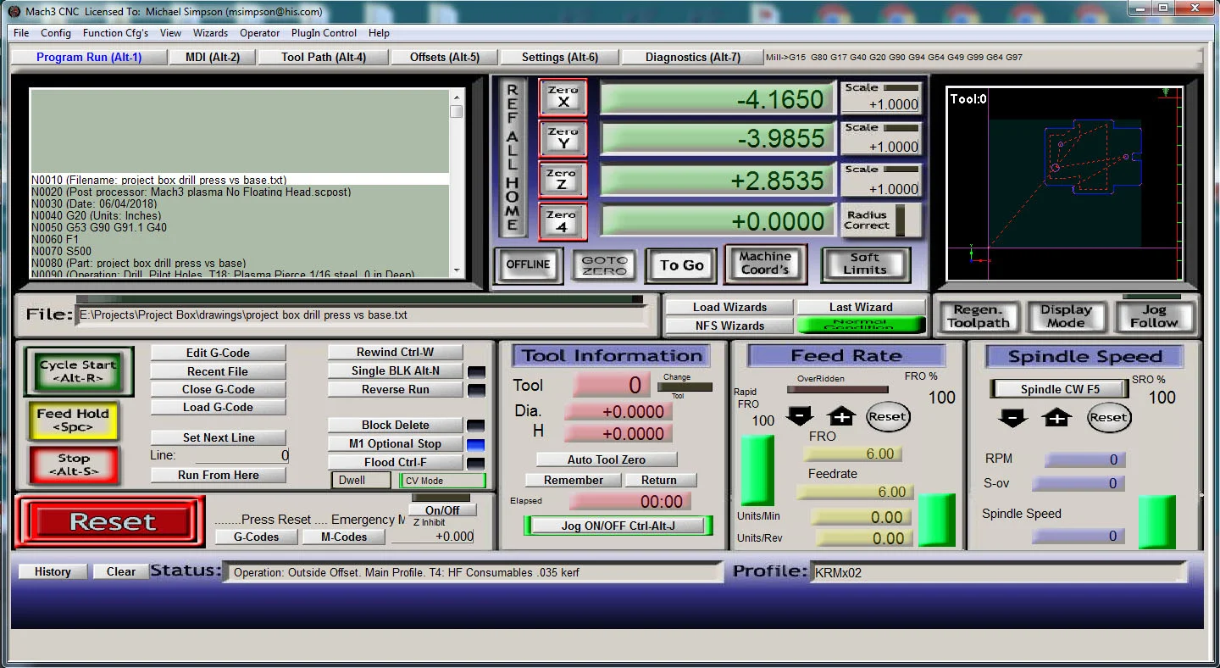The height and width of the screenshot is (668, 1220).
Task: Click the Zero Y axis button
Action: coord(563,138)
